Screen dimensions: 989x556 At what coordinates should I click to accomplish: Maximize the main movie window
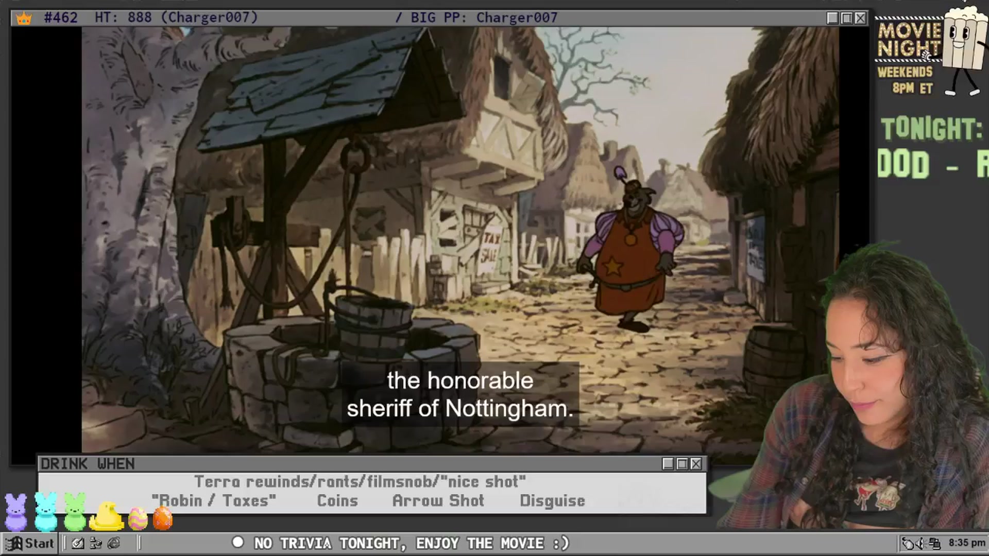click(846, 18)
